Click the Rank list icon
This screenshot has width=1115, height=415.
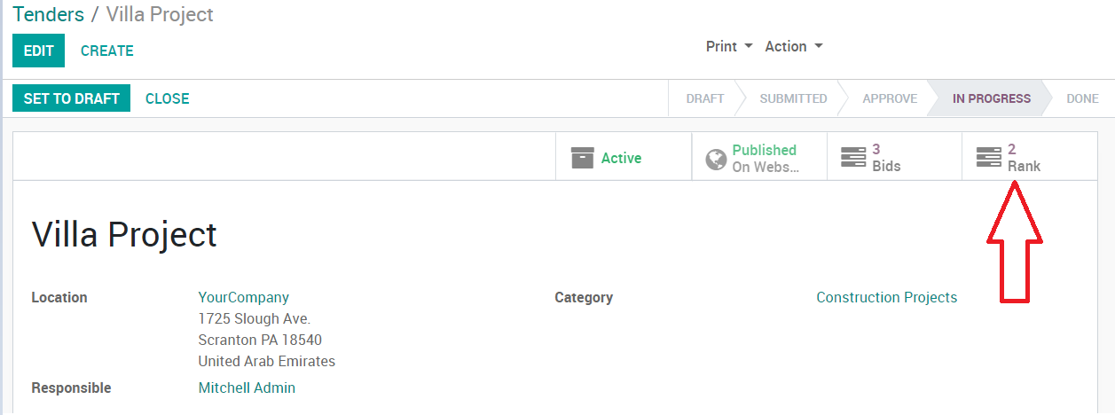(x=988, y=158)
